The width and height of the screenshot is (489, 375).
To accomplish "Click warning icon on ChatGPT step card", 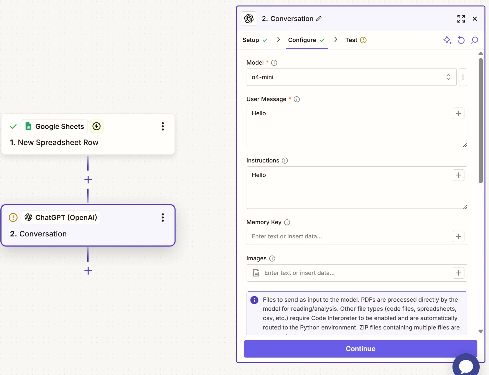I will [x=13, y=217].
